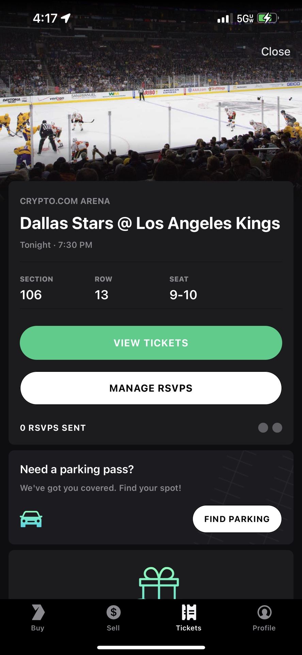Tap the second gray RSVP placeholder circle

(x=277, y=427)
